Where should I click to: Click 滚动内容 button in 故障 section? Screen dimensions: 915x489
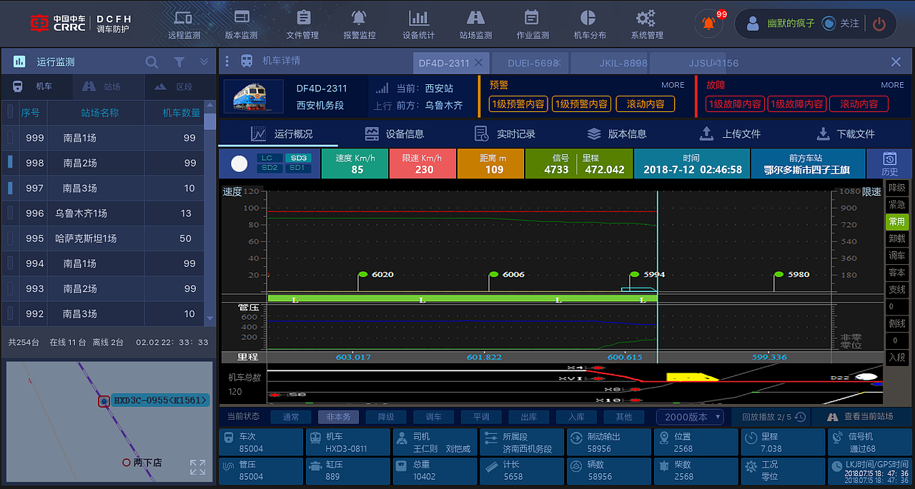click(859, 104)
